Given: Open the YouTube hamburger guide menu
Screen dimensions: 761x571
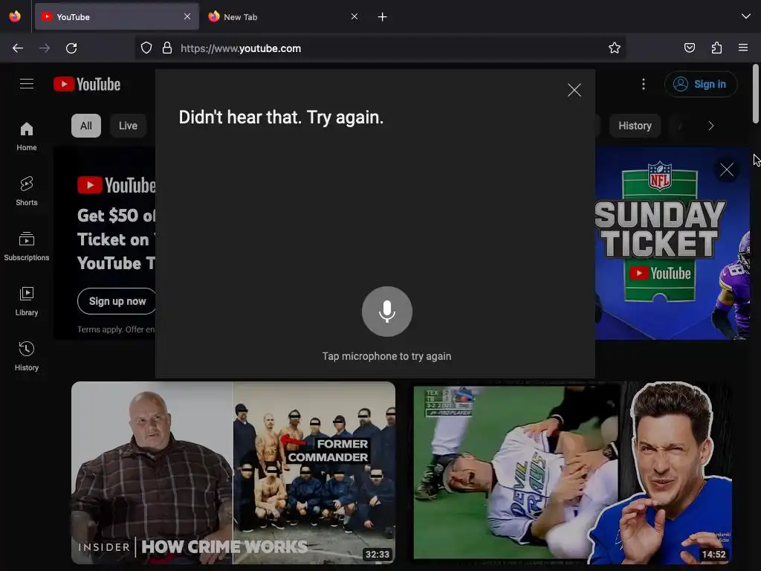Looking at the screenshot, I should [27, 84].
